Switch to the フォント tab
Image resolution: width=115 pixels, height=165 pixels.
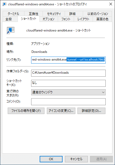[x=66, y=19]
